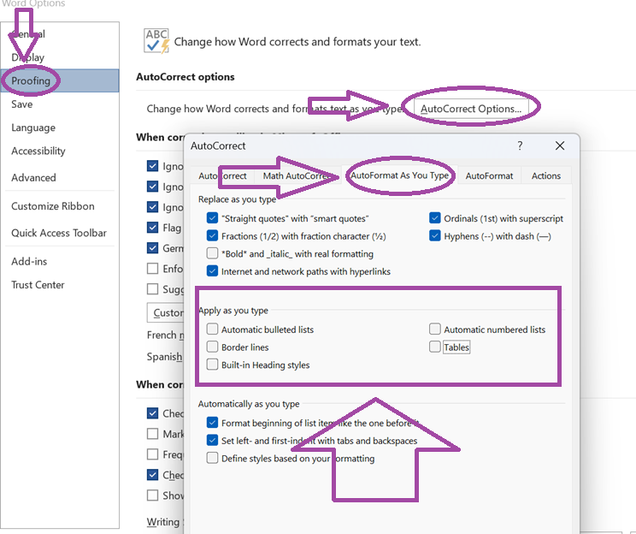Image resolution: width=636 pixels, height=534 pixels.
Task: Click the 'Apply as you type' heading
Action: [233, 311]
